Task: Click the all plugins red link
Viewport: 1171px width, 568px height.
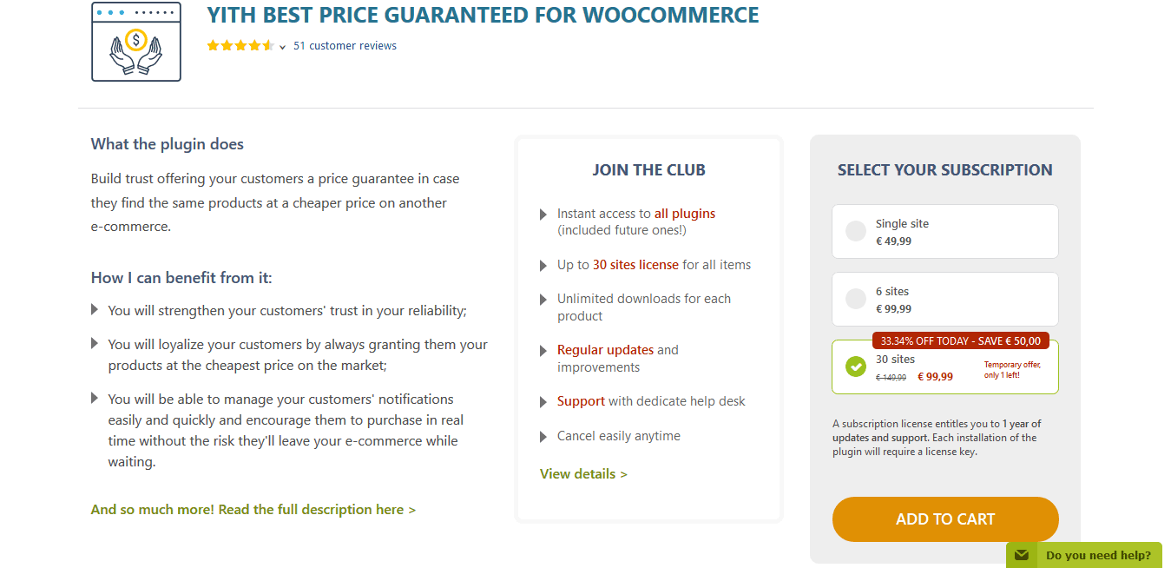Action: [685, 213]
